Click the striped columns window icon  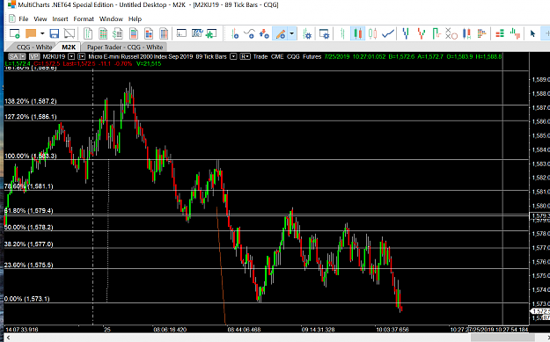coord(164,33)
